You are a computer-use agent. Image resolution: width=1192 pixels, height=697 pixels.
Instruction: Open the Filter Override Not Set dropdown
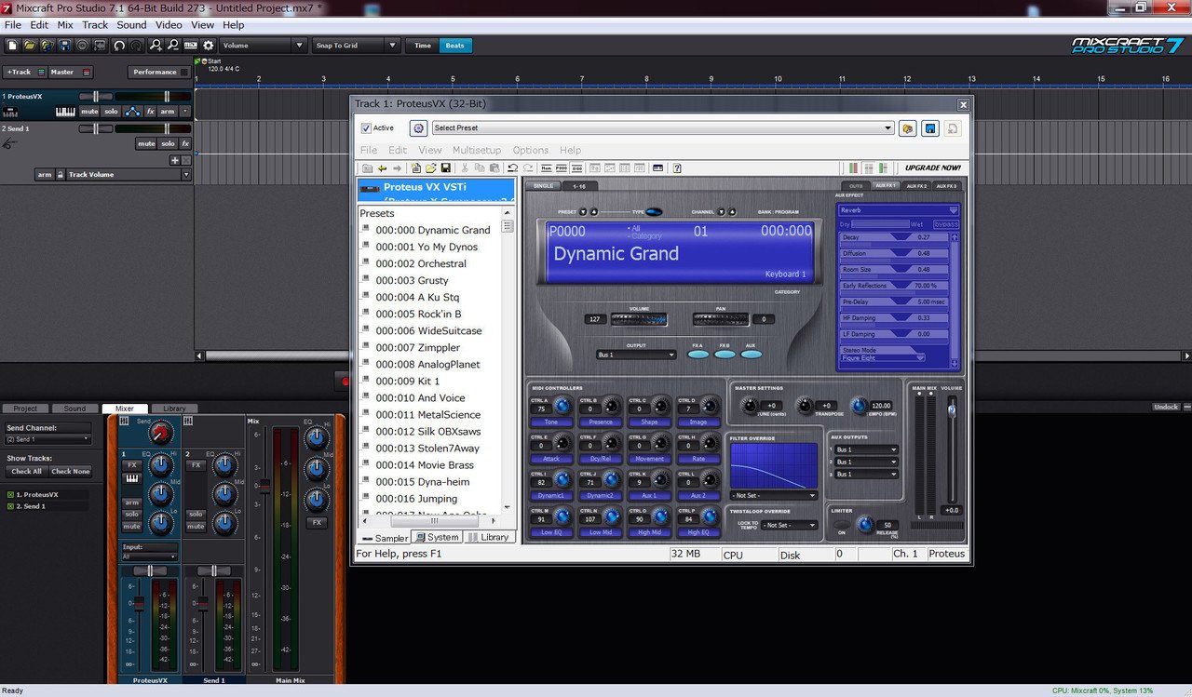pos(774,495)
